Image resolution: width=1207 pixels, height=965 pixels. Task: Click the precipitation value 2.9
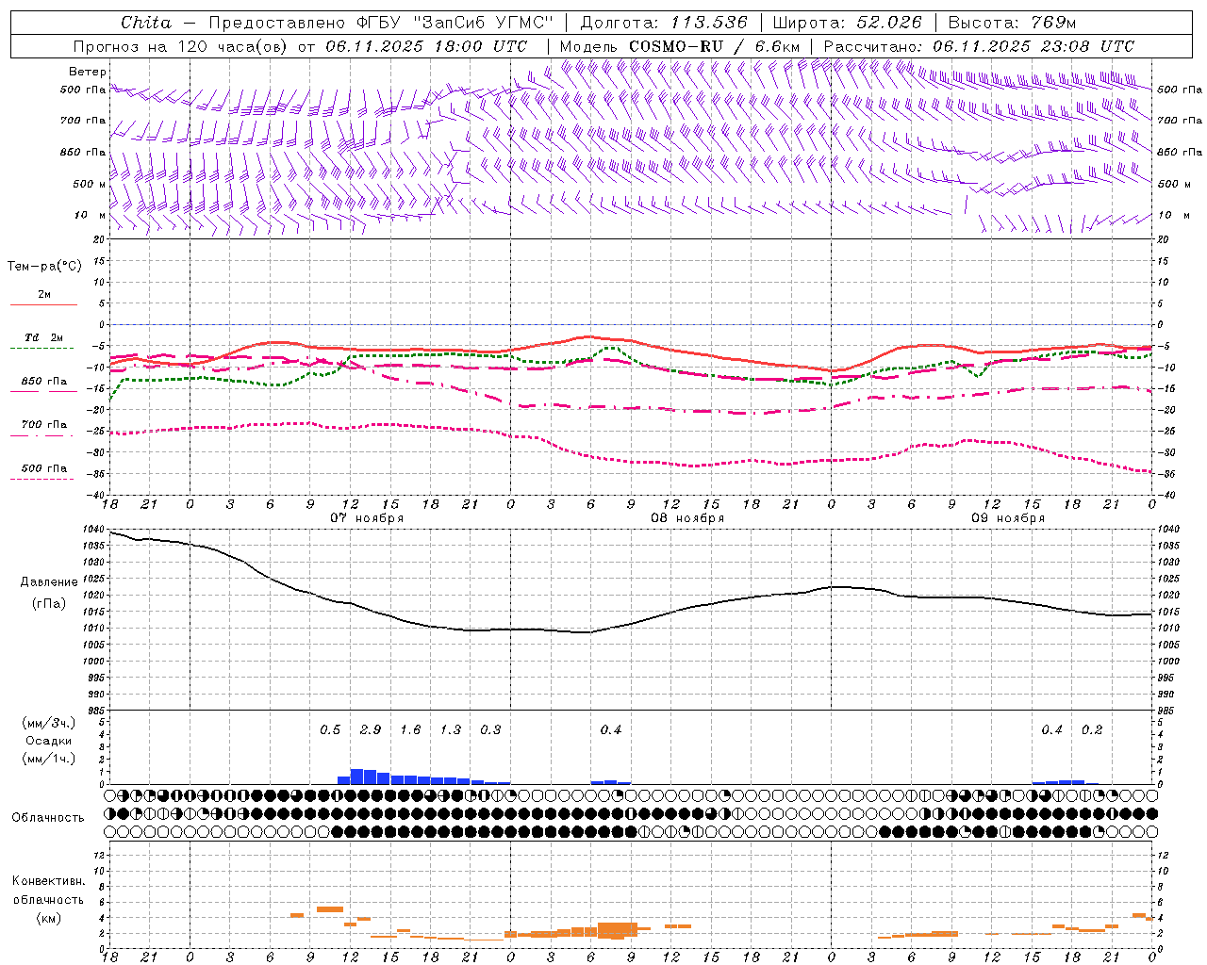coord(371,729)
